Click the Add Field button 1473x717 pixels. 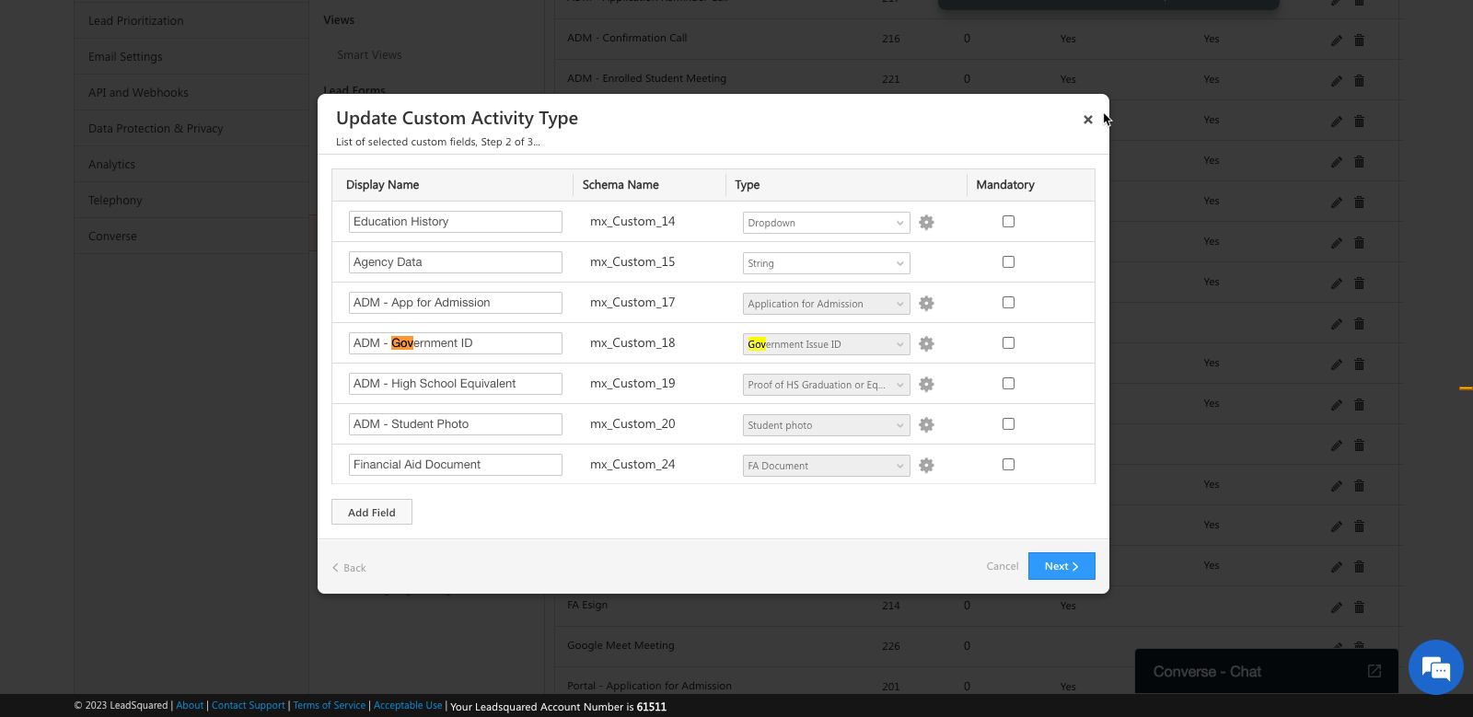[372, 513]
